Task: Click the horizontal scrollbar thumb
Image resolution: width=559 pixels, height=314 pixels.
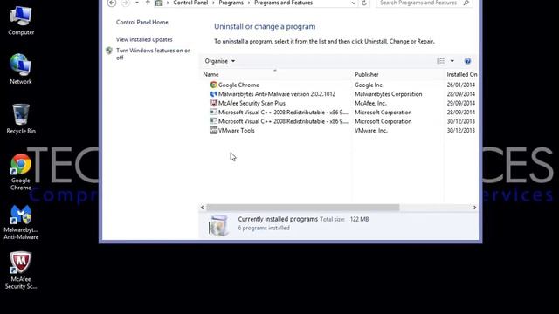Action: (x=303, y=208)
